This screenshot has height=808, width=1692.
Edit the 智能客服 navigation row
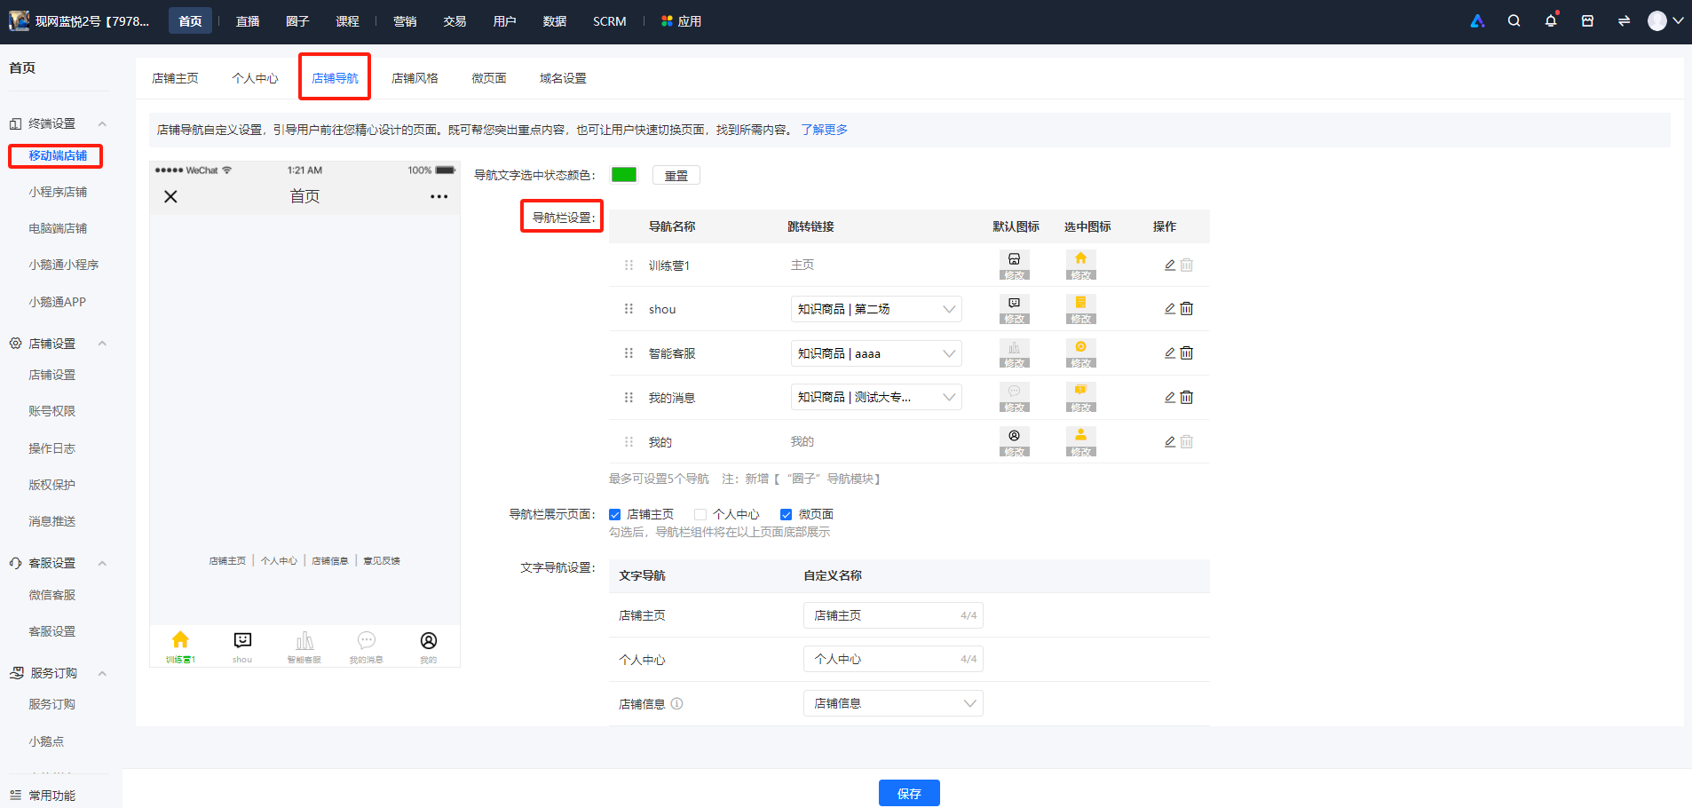point(1170,353)
